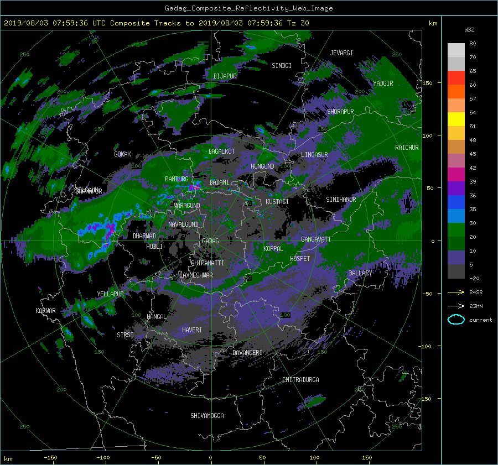Click the DHARWAD city label

click(144, 236)
